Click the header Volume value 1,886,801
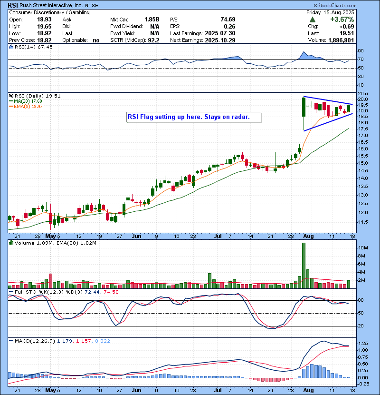380x395 pixels. click(341, 40)
